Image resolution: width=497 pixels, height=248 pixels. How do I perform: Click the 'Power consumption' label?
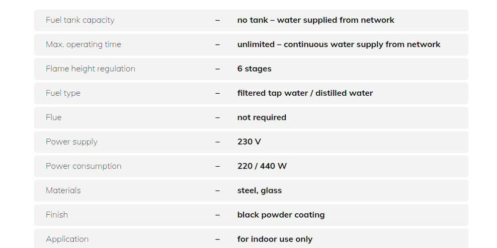pyautogui.click(x=83, y=166)
